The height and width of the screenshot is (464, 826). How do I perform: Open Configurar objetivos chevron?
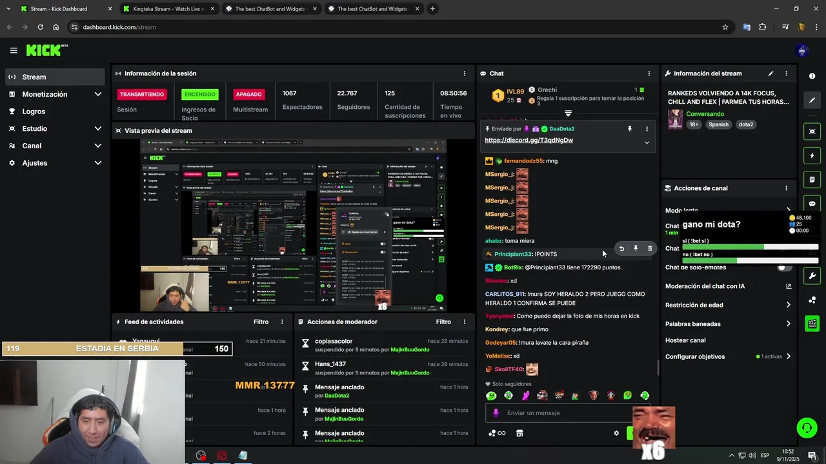789,356
